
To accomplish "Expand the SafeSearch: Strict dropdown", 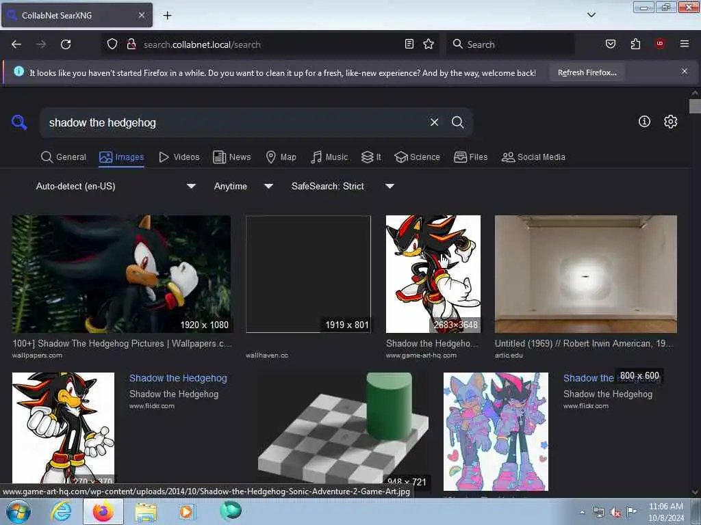I will click(x=343, y=186).
